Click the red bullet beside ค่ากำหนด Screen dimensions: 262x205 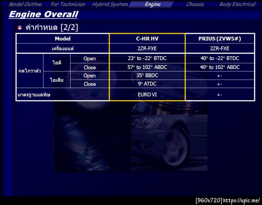(x=20, y=28)
